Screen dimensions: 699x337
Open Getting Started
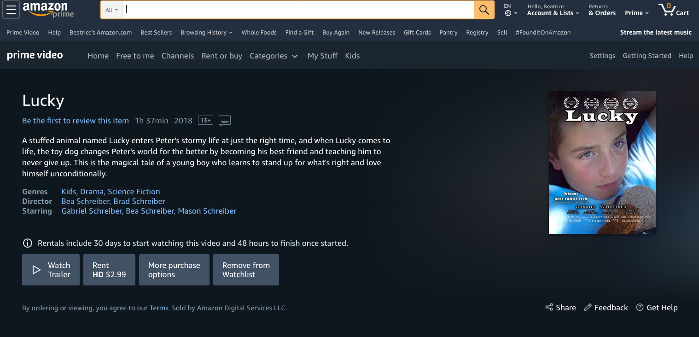(x=647, y=56)
